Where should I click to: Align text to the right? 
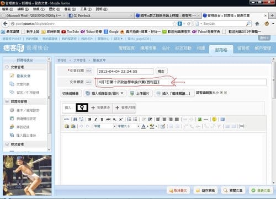click(171, 119)
